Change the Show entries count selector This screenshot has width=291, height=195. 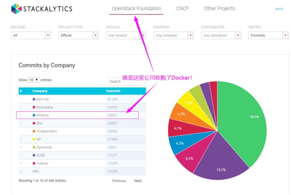coord(34,80)
